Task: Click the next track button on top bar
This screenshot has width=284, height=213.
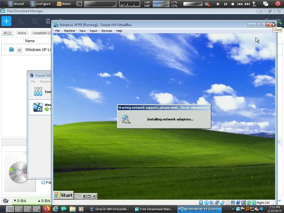Action: 247,4
